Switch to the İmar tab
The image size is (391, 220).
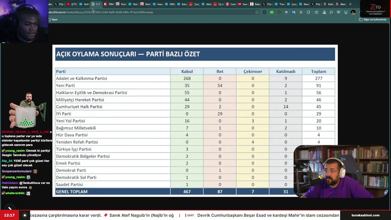157,4
